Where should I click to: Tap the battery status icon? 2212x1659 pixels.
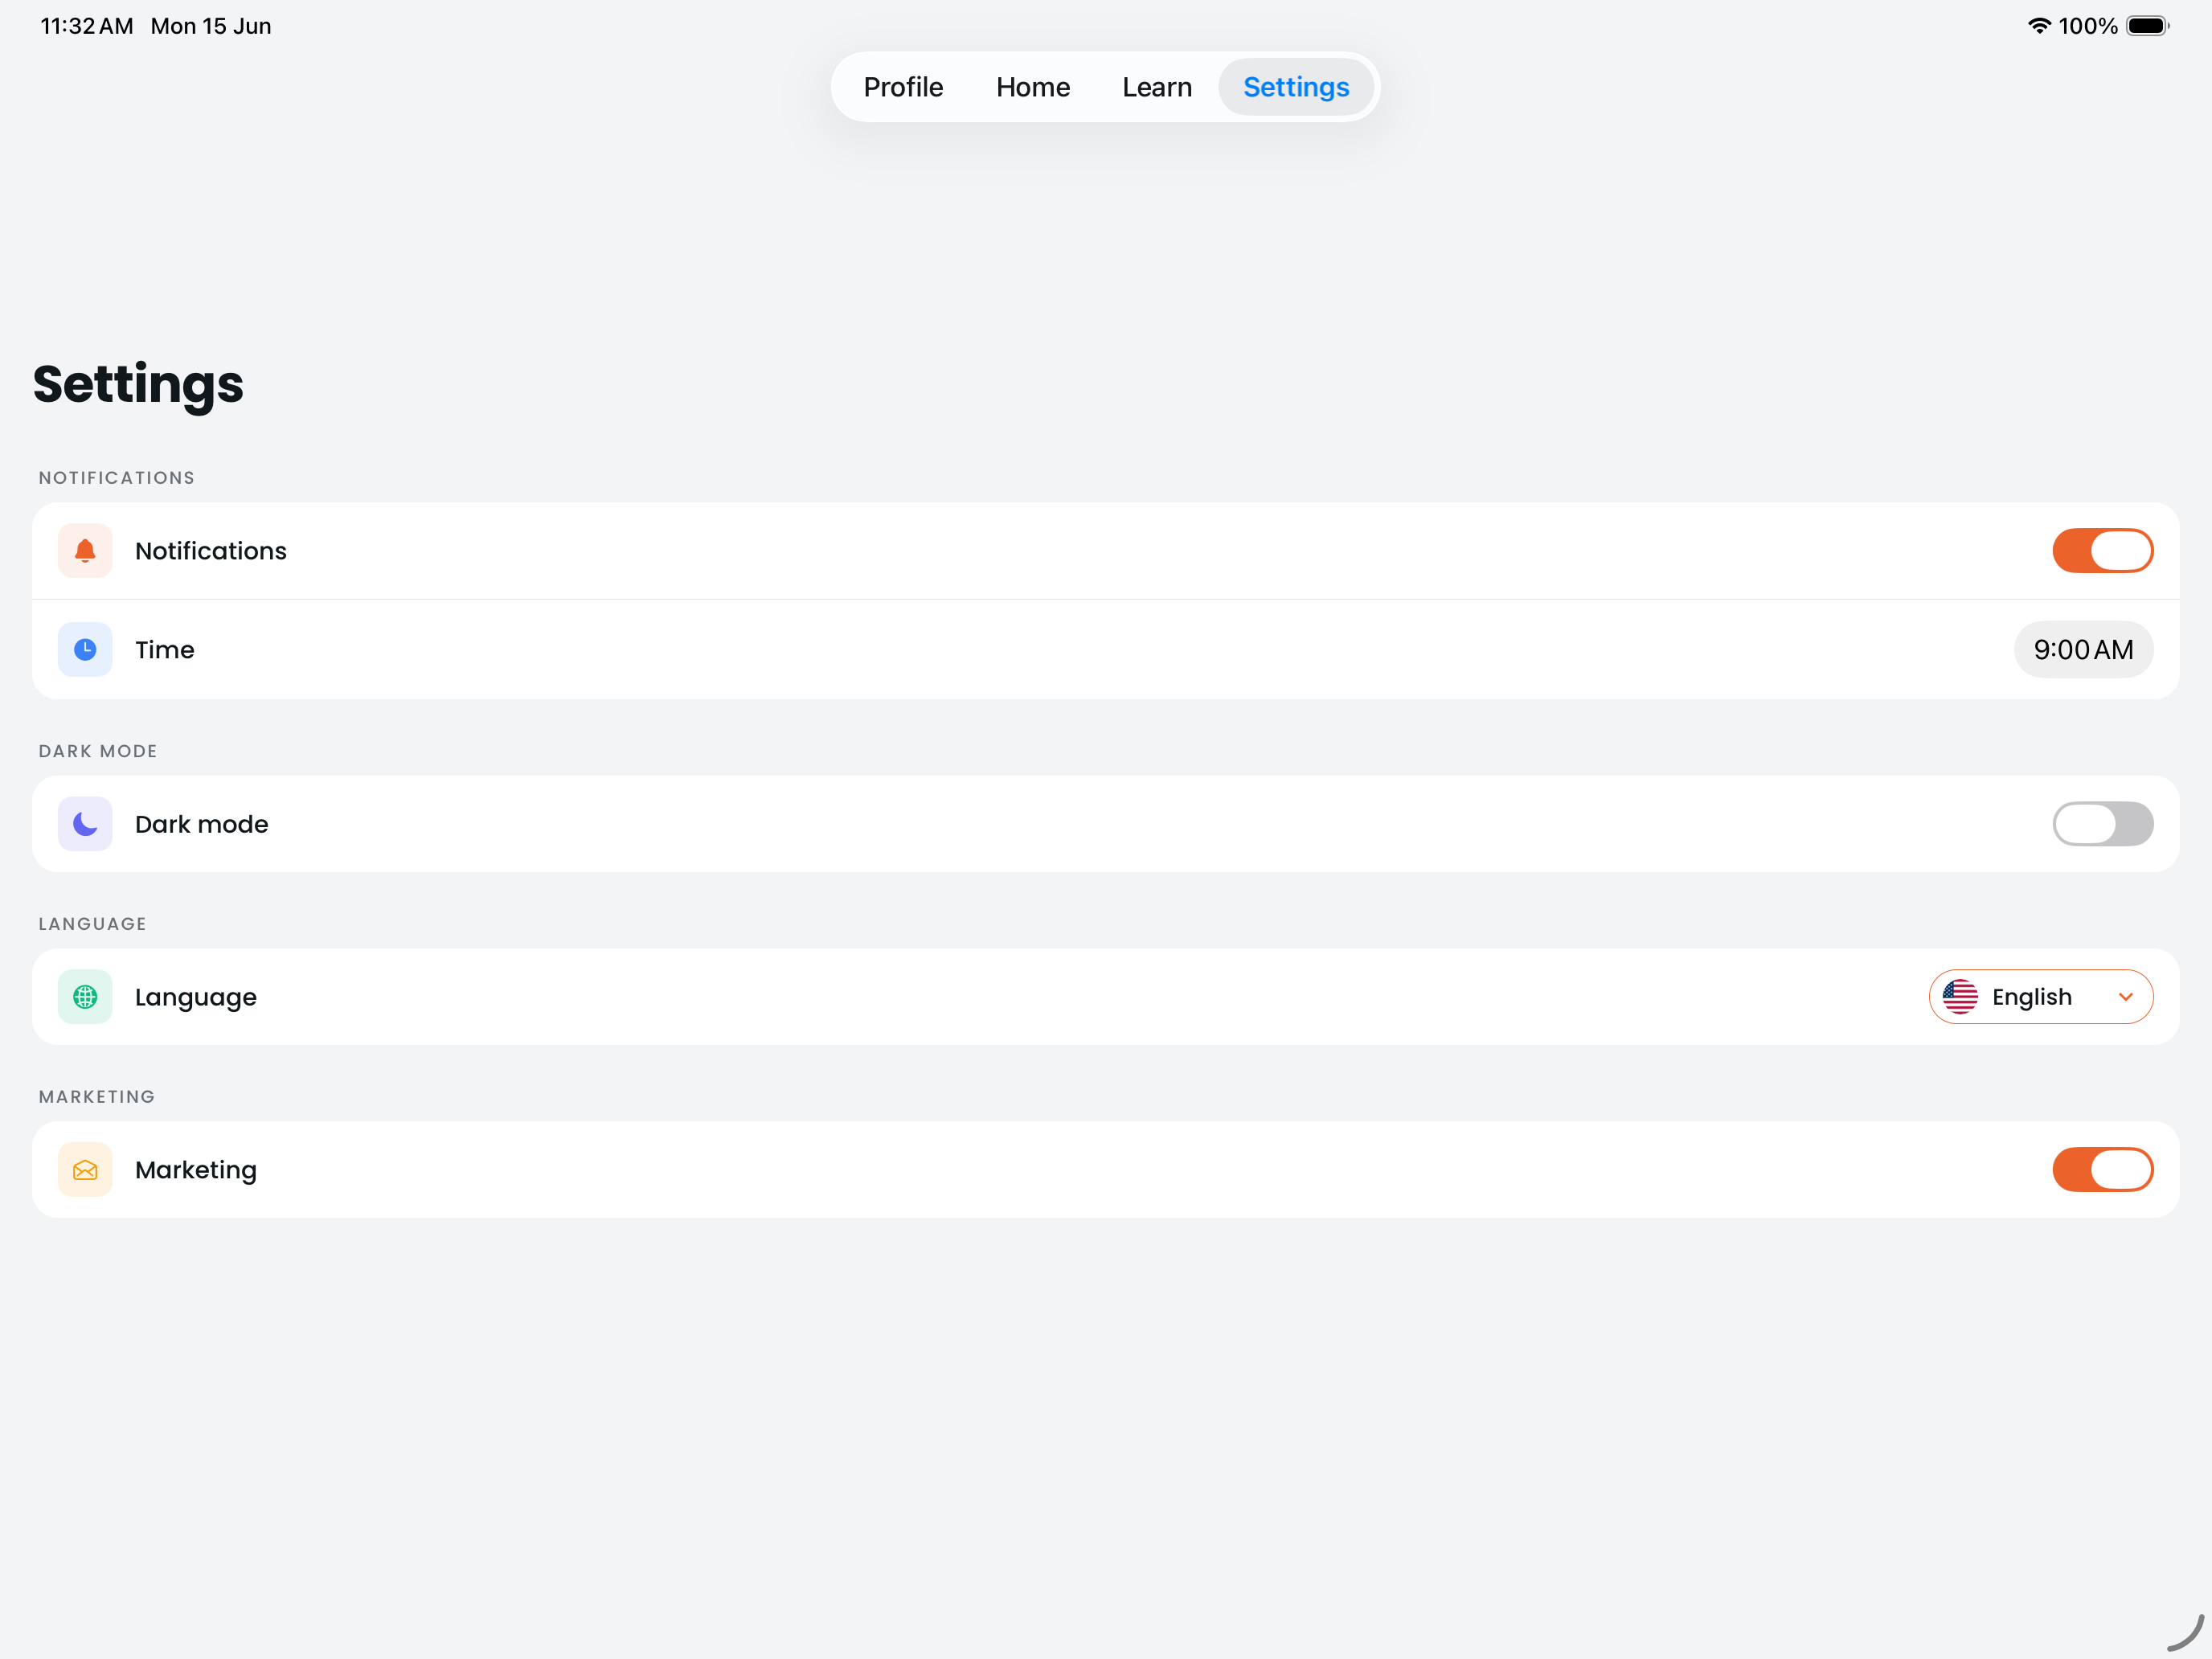2147,26
